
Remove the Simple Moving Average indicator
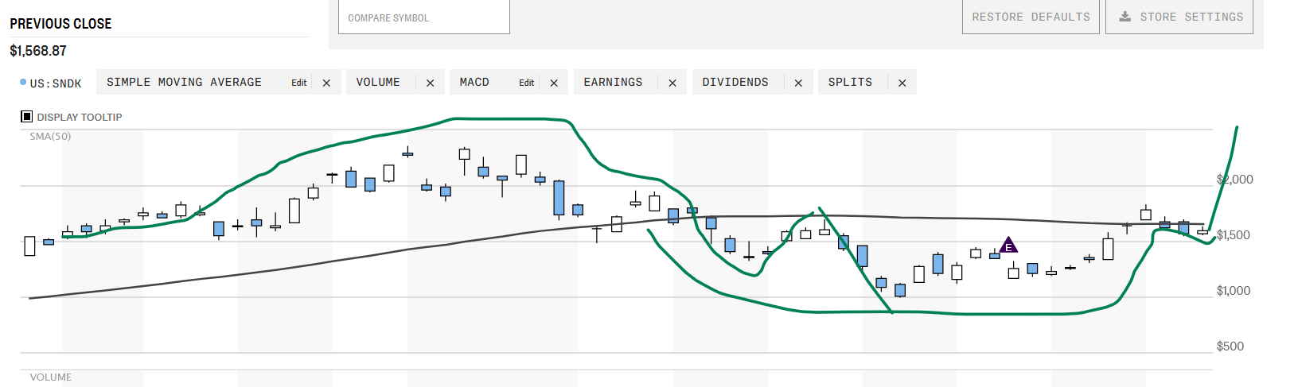click(x=326, y=83)
